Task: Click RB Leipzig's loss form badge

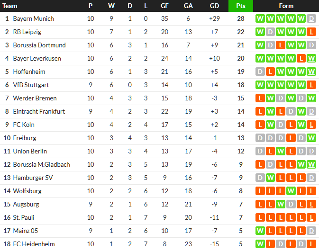Action: [311, 32]
